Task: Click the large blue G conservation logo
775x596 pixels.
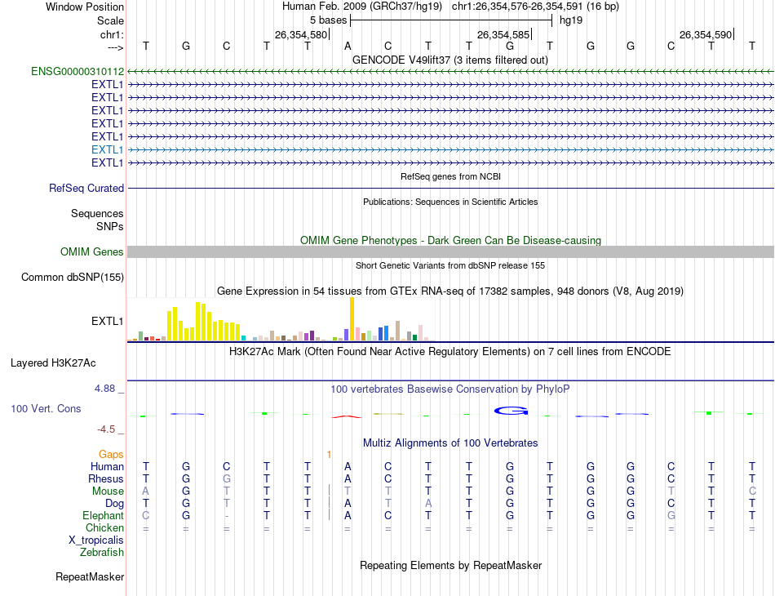Action: (511, 411)
